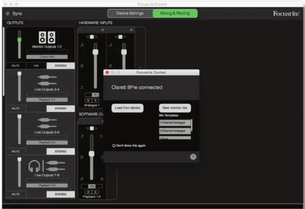Viewport: 305px width, 209px height.
Task: Mute Line Outputs 3-4
Action: coord(16,108)
